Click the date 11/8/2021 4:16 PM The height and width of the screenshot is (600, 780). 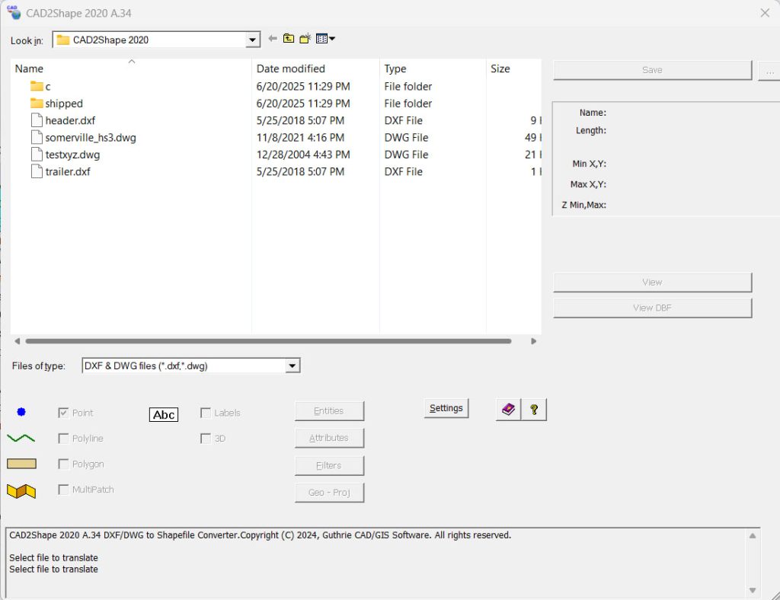pyautogui.click(x=300, y=138)
